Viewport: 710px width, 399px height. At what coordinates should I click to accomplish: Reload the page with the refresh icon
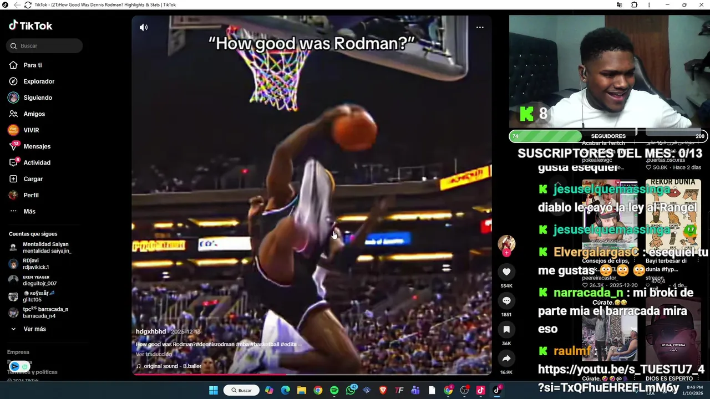[28, 5]
